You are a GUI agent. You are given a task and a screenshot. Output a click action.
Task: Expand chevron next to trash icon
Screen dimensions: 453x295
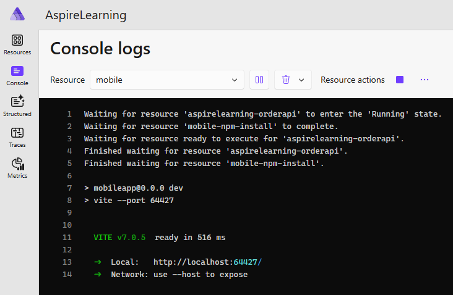click(x=301, y=80)
